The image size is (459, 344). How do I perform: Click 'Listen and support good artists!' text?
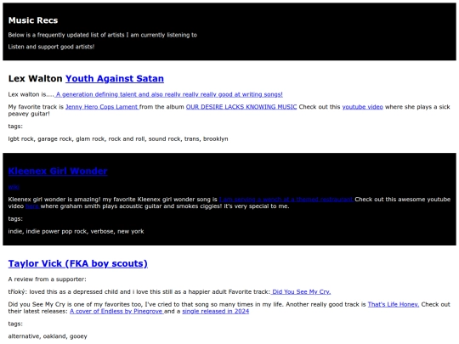51,47
